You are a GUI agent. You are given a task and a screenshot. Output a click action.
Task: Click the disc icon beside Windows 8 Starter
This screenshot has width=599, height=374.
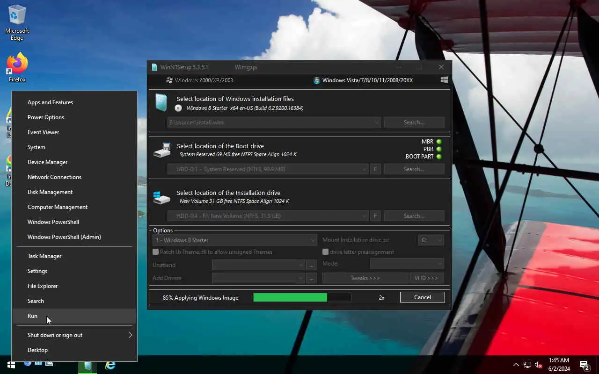point(178,108)
